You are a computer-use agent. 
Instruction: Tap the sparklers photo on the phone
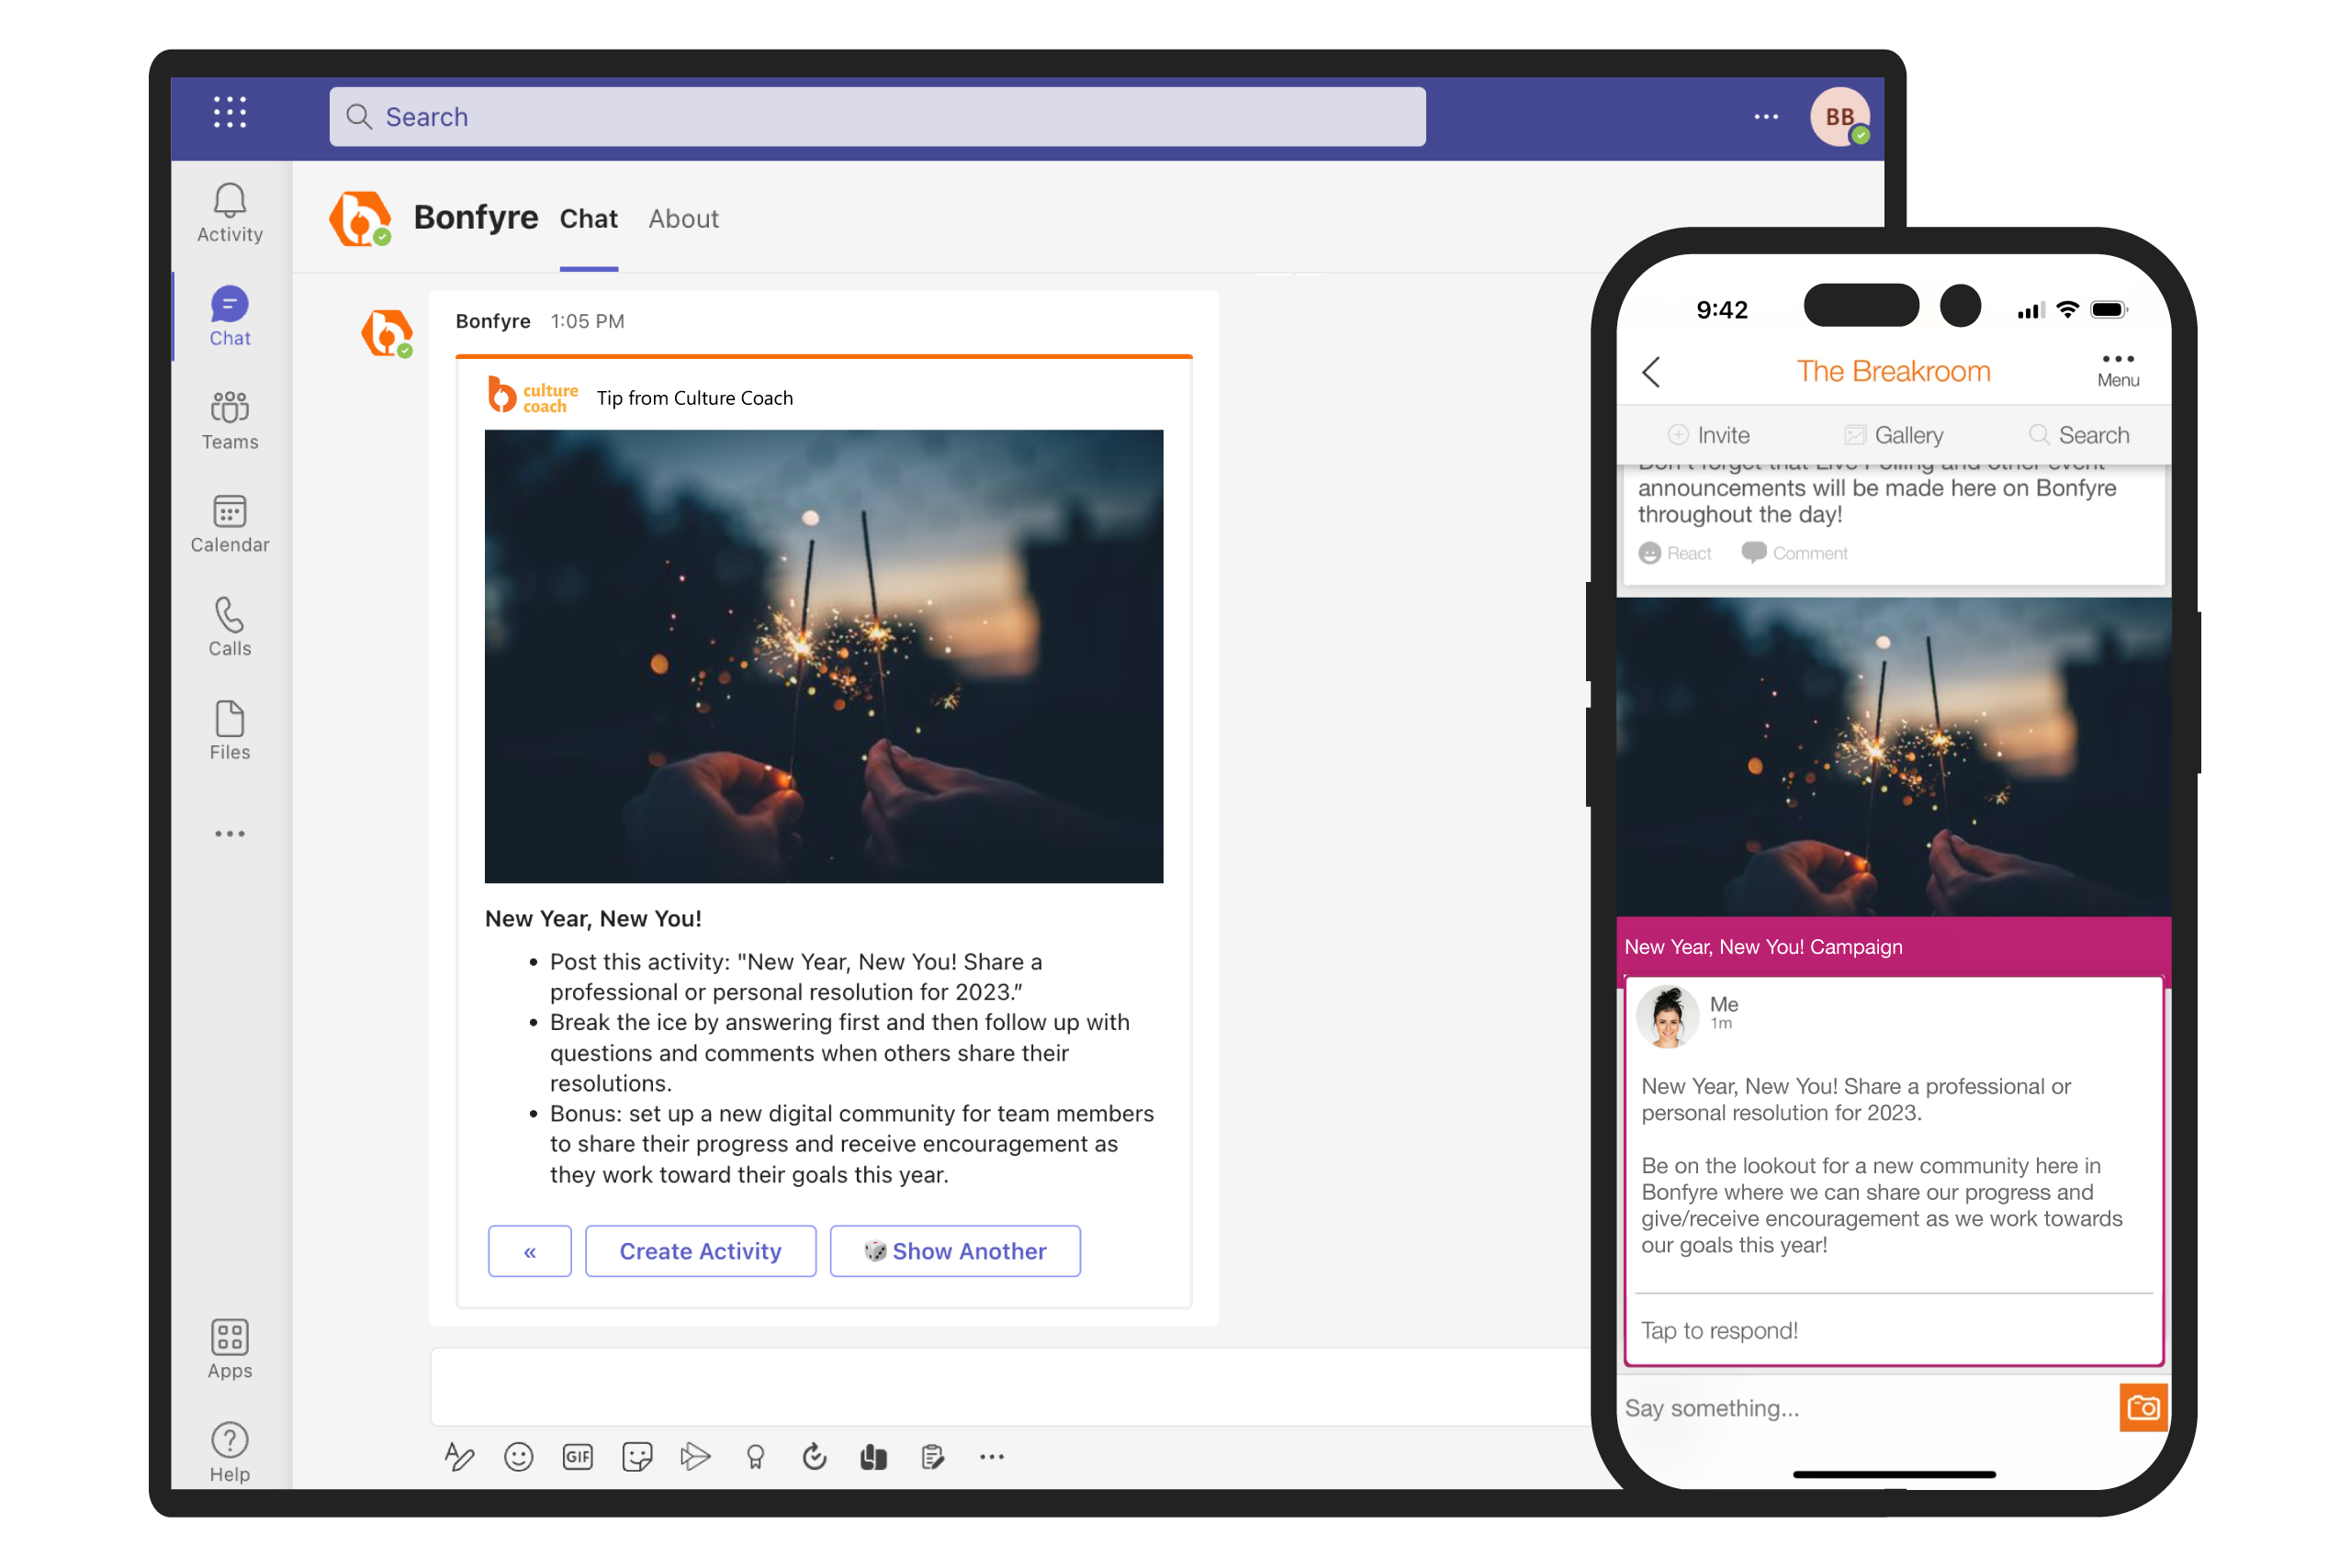point(1893,757)
